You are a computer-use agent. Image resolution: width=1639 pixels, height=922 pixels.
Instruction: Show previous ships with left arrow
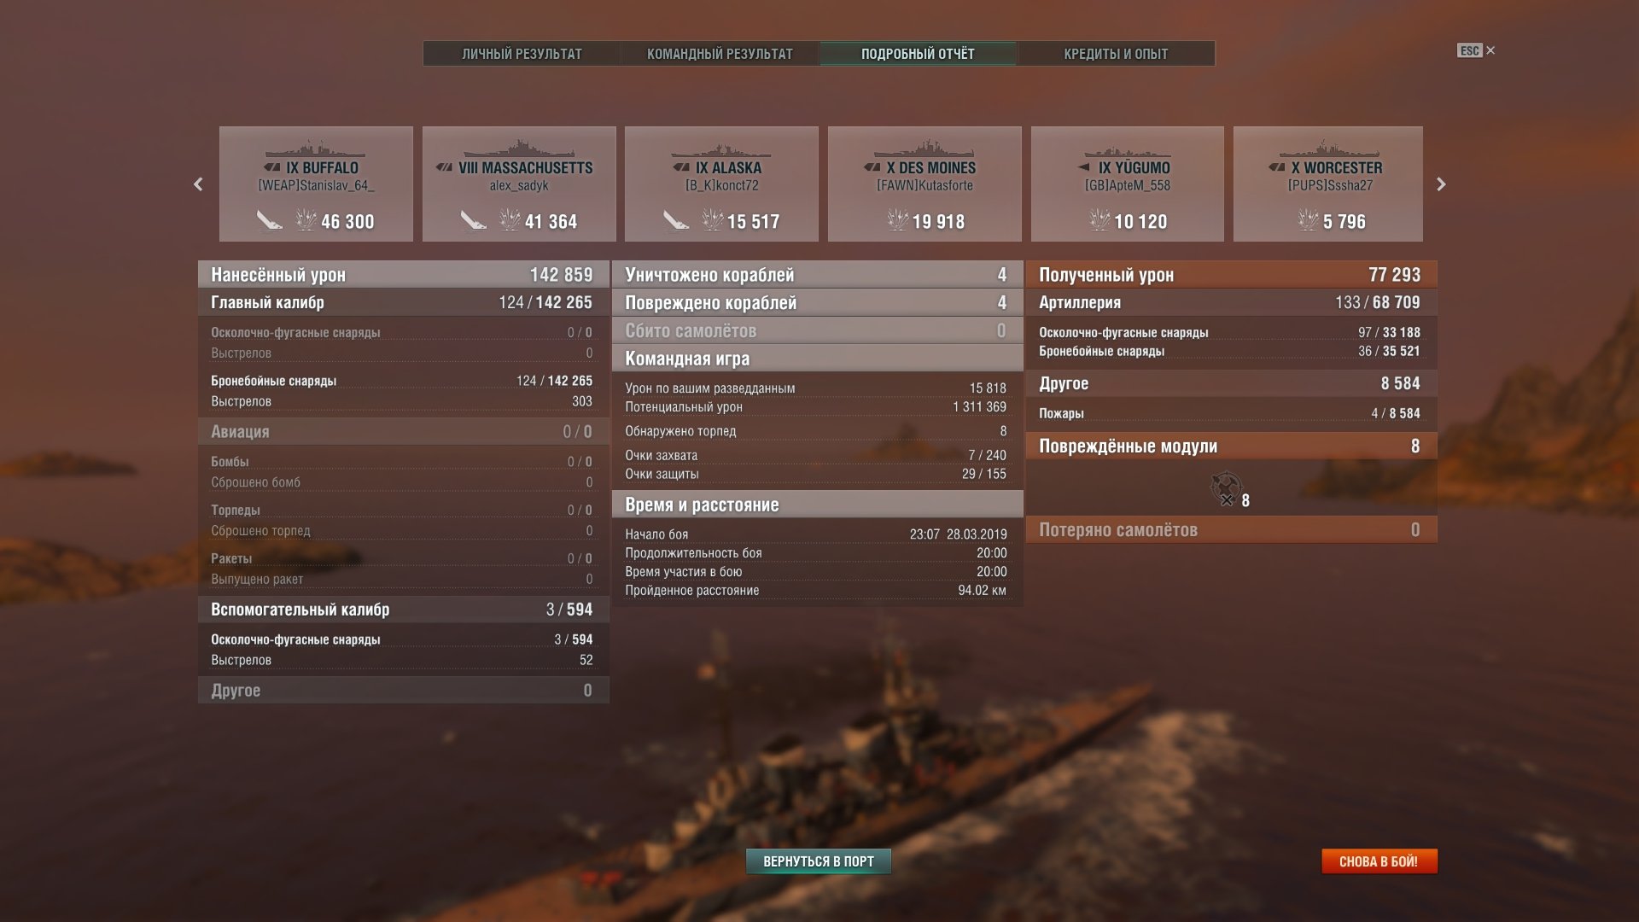pos(198,184)
